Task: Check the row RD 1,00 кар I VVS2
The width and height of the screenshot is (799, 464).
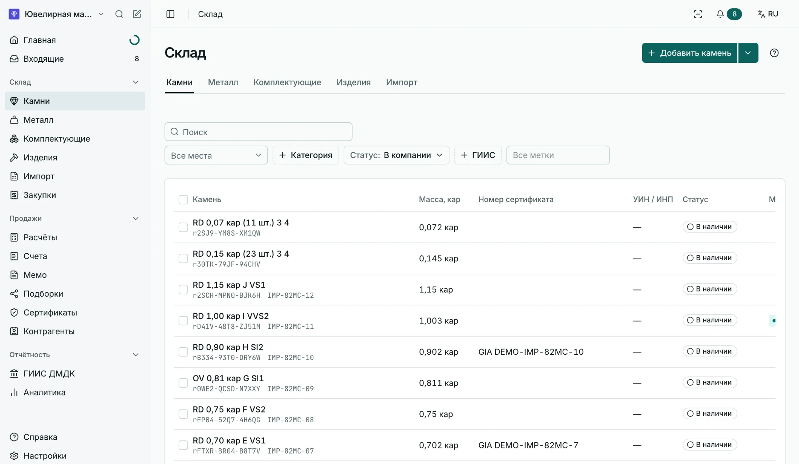Action: click(x=183, y=321)
